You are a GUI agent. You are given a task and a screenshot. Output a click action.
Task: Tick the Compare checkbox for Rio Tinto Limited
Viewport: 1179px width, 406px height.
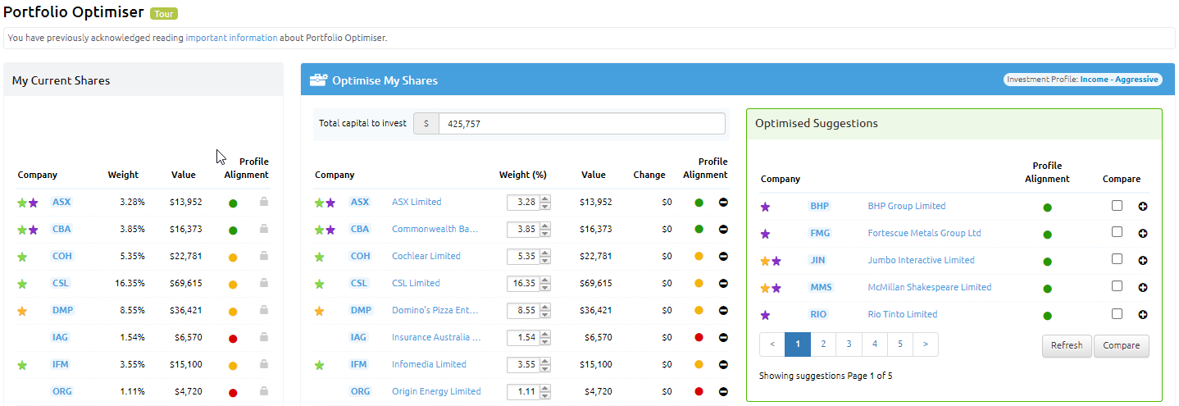[x=1117, y=313]
